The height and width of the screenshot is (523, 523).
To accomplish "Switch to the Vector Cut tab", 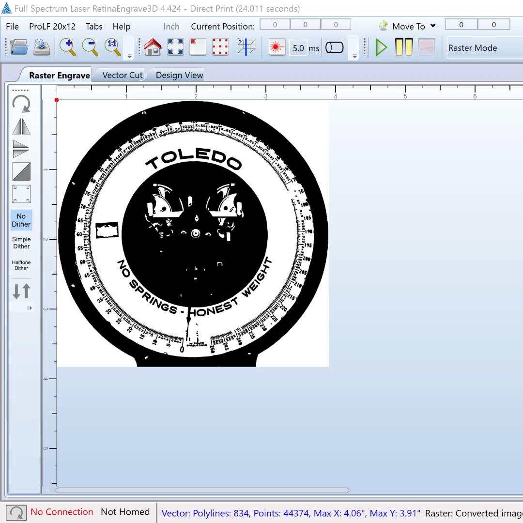I will coord(123,75).
